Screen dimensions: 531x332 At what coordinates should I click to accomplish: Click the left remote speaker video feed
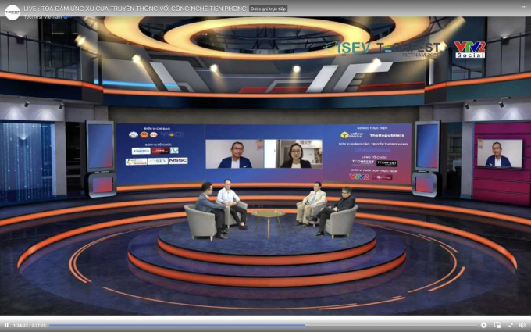(x=235, y=154)
